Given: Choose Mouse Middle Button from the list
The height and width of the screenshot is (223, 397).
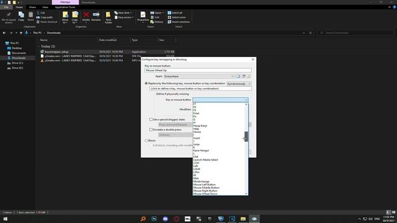Looking at the screenshot, I should point(207,188).
